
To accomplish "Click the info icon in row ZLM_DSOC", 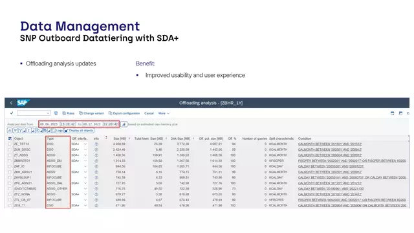I will click(96, 150).
